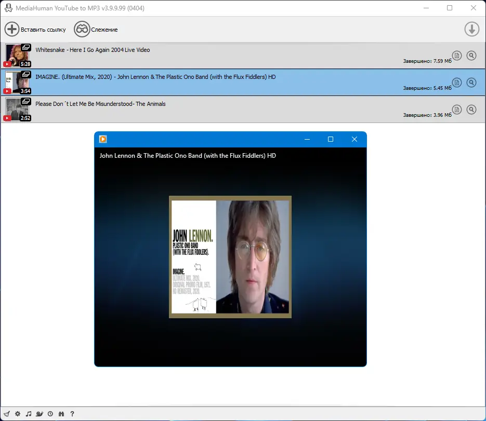
Task: Click cover art overlay icon on Whitesnake thumbnail
Action: click(26, 47)
